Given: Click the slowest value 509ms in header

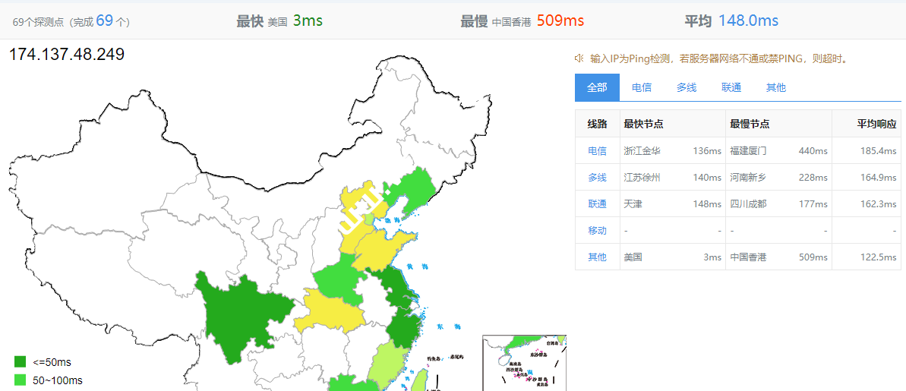Looking at the screenshot, I should click(x=560, y=20).
